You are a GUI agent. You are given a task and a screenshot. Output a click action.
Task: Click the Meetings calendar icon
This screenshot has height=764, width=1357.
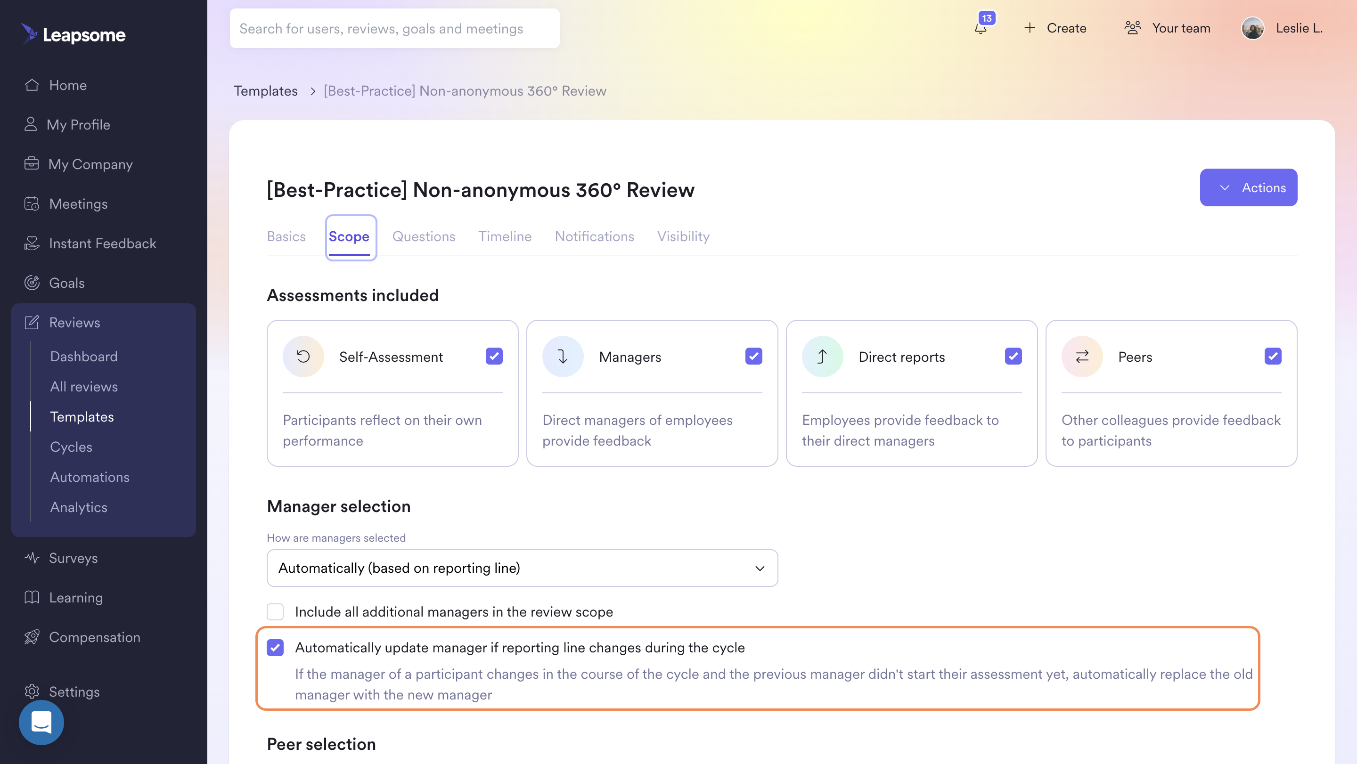[32, 203]
